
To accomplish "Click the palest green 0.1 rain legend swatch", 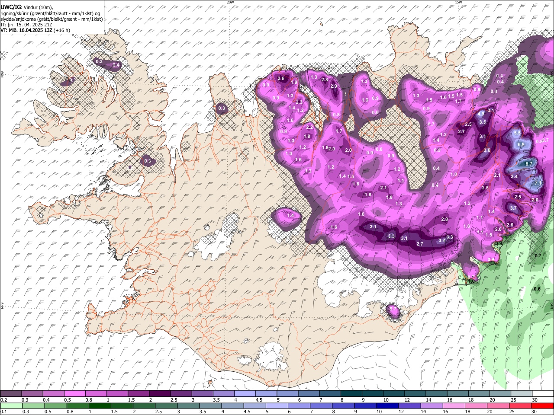I will [x=11, y=405].
